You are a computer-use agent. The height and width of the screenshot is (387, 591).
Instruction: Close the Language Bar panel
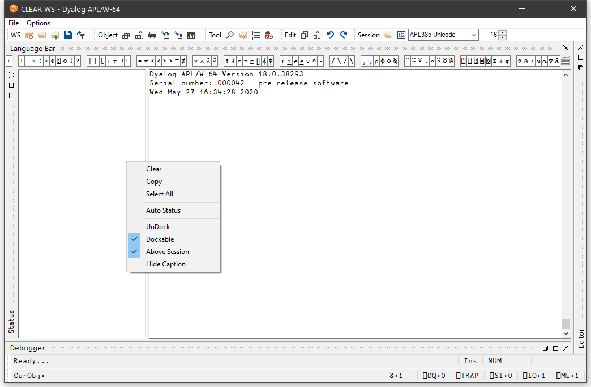pyautogui.click(x=566, y=48)
